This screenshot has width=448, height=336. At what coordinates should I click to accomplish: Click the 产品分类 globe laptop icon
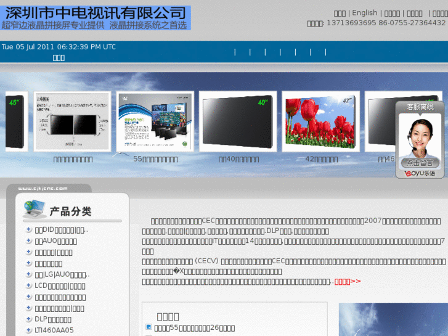pos(35,209)
